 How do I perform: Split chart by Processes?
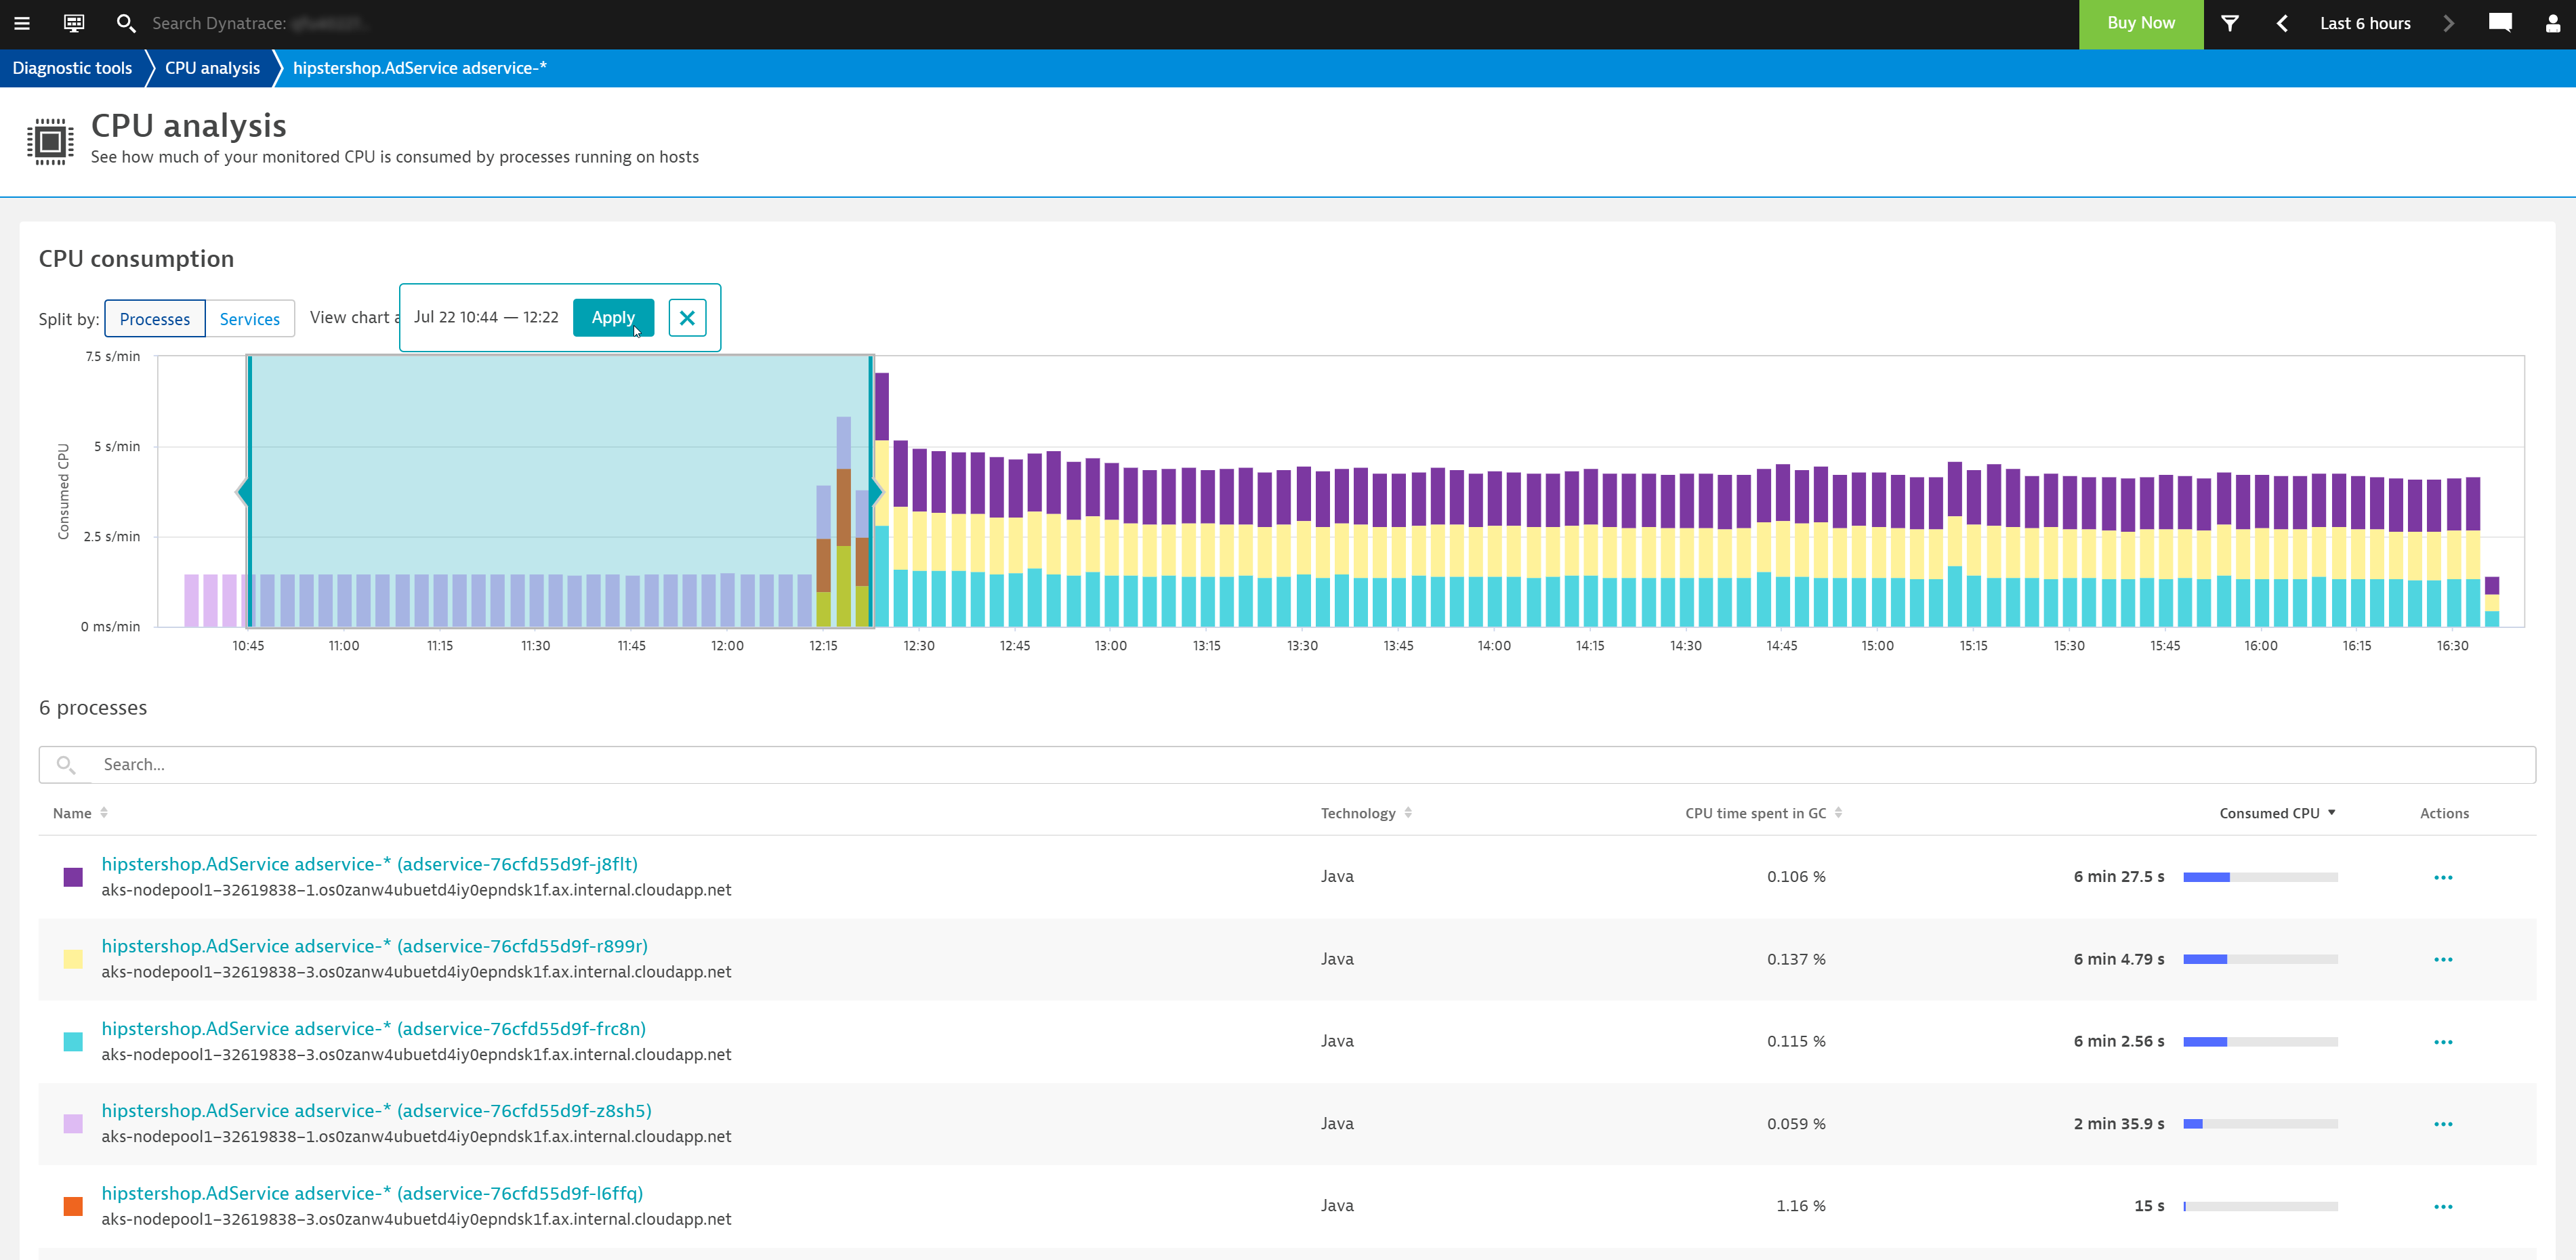155,319
